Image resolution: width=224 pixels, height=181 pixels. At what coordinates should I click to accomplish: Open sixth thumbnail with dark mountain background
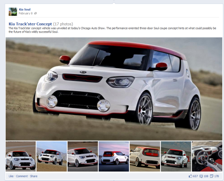click(176, 156)
